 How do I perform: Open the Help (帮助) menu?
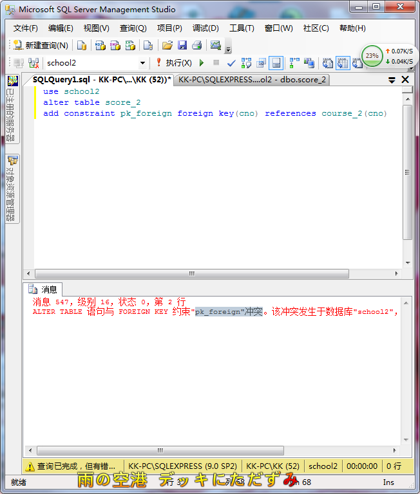tap(352, 28)
